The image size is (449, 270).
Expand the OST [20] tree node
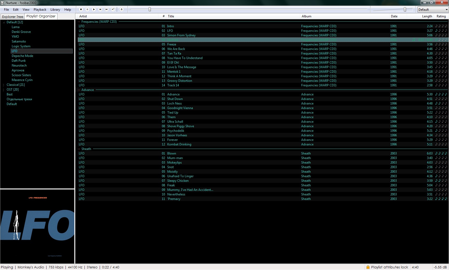tap(4, 90)
